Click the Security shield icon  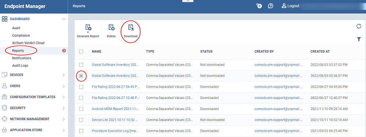pos(5,108)
